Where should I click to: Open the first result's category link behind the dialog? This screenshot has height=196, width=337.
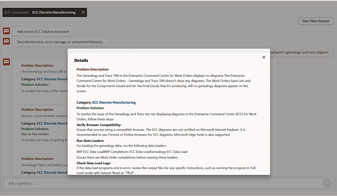click(52, 79)
